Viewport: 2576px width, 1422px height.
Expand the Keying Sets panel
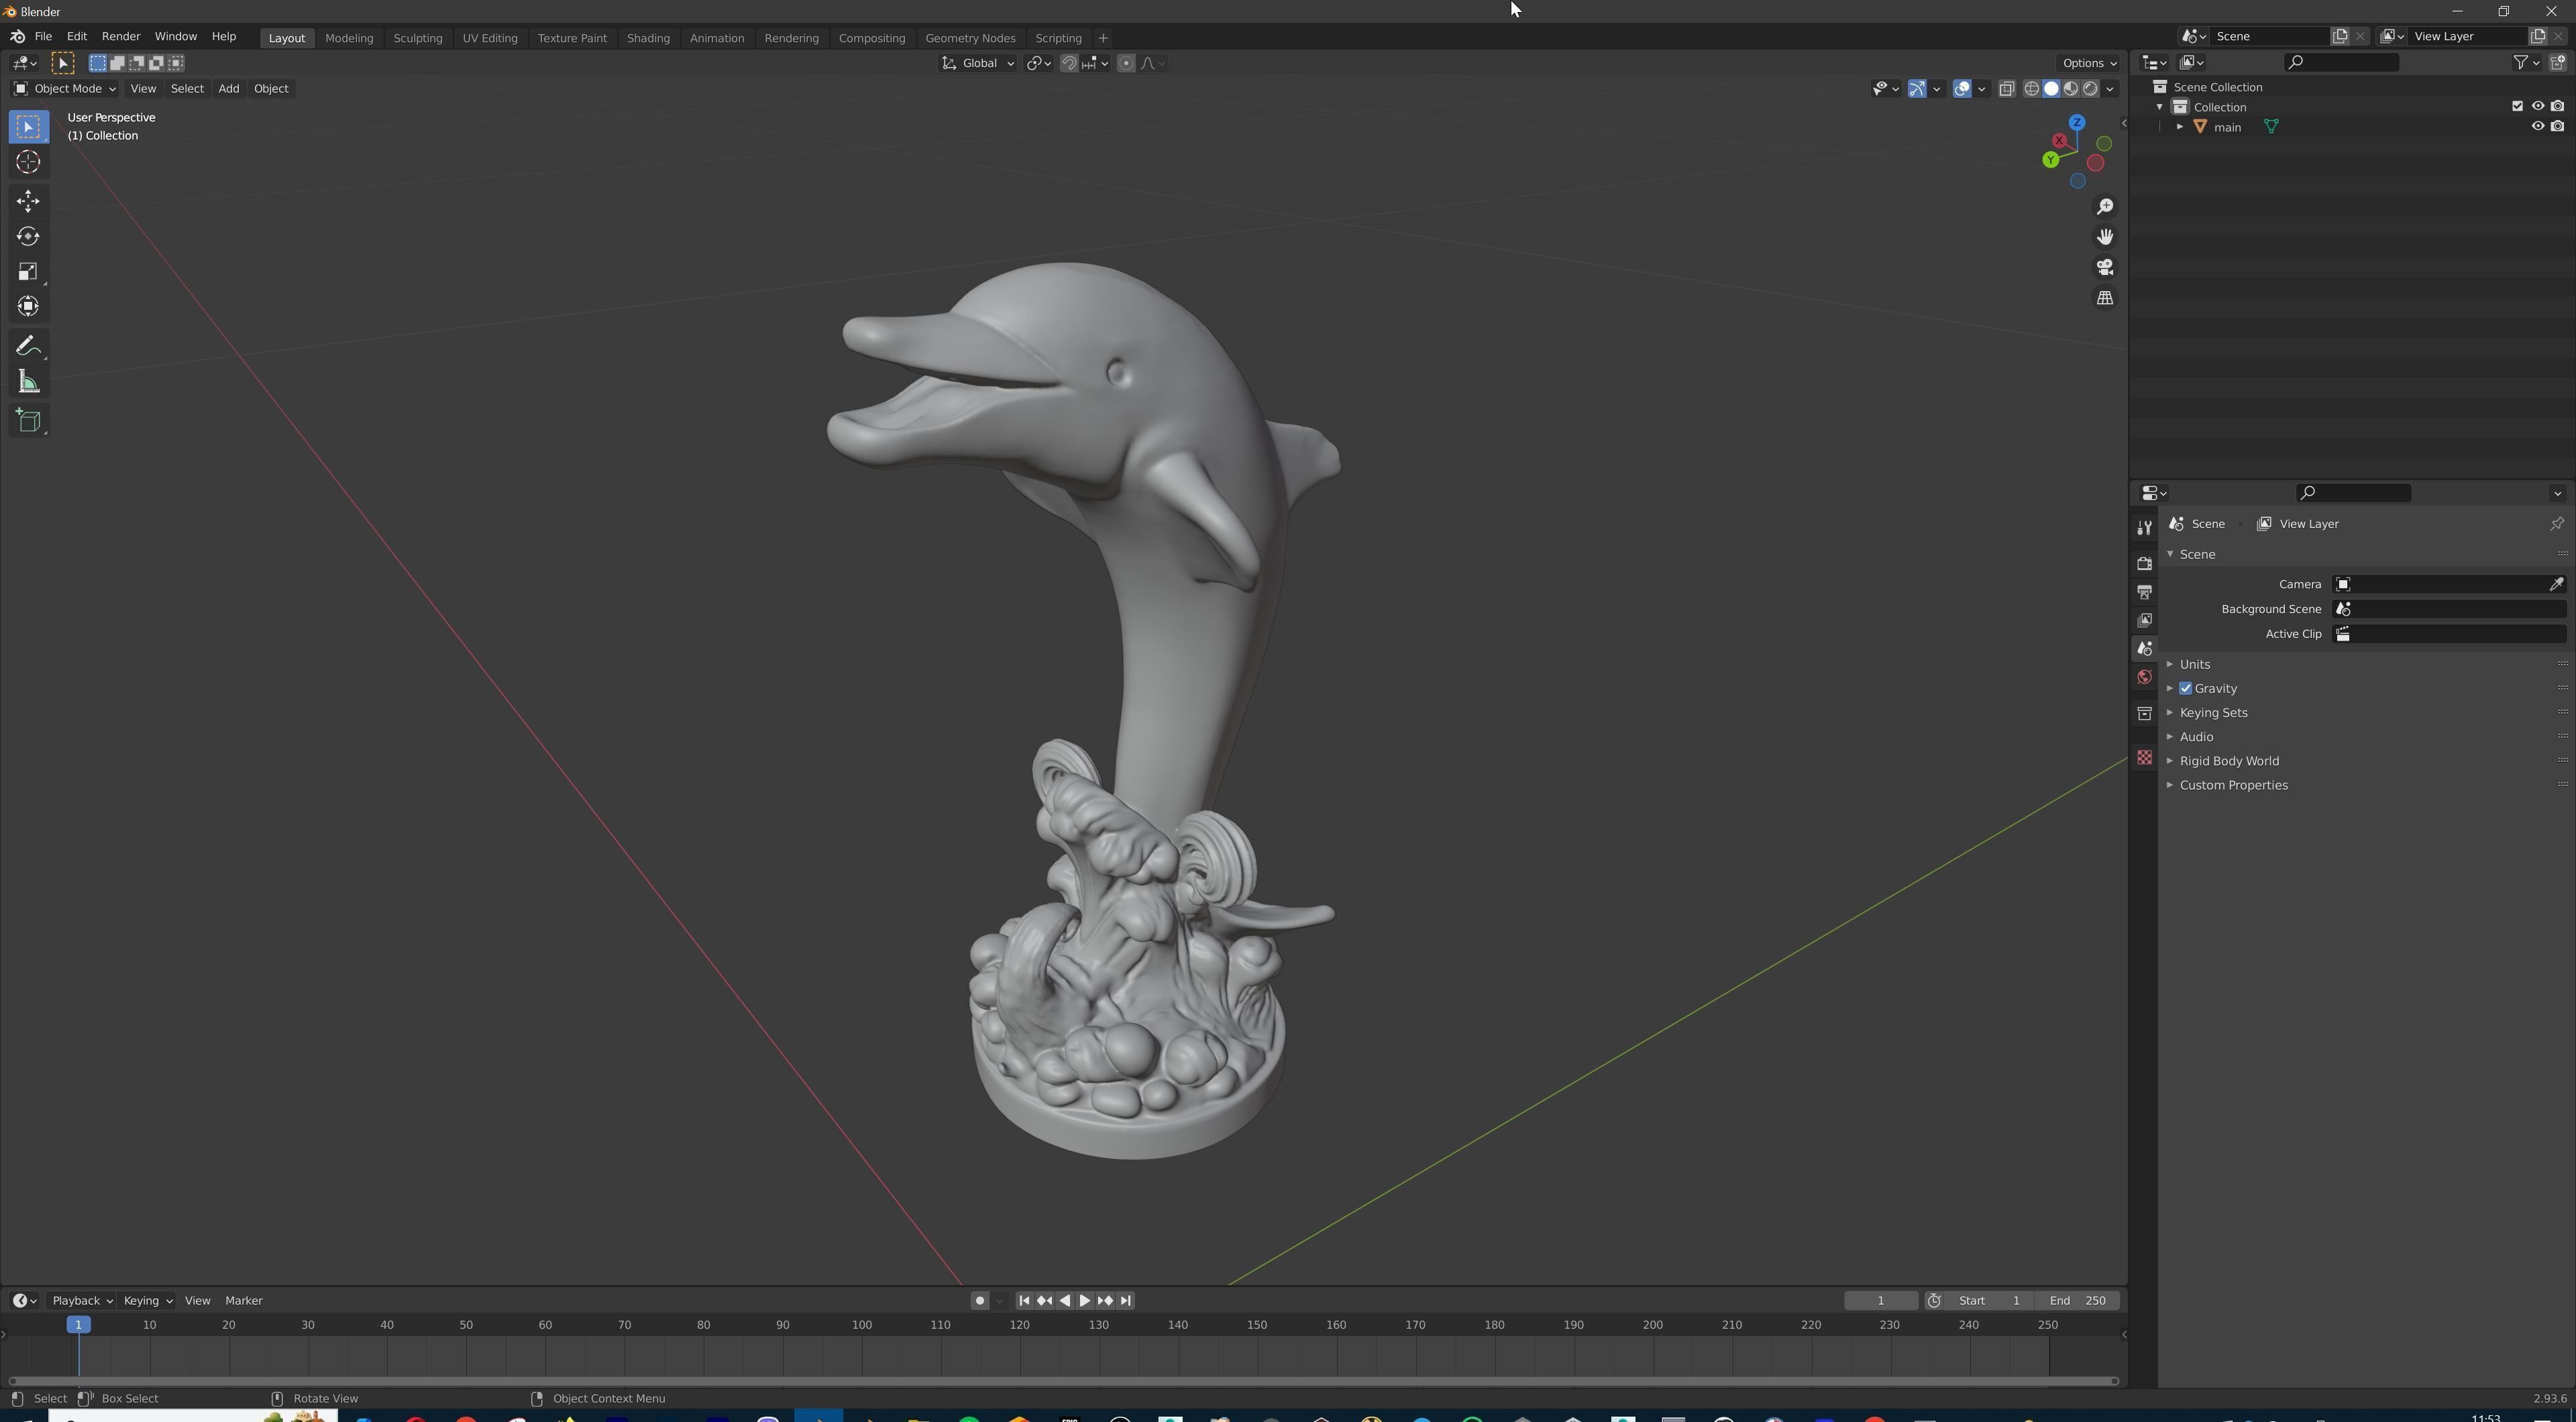(2213, 712)
